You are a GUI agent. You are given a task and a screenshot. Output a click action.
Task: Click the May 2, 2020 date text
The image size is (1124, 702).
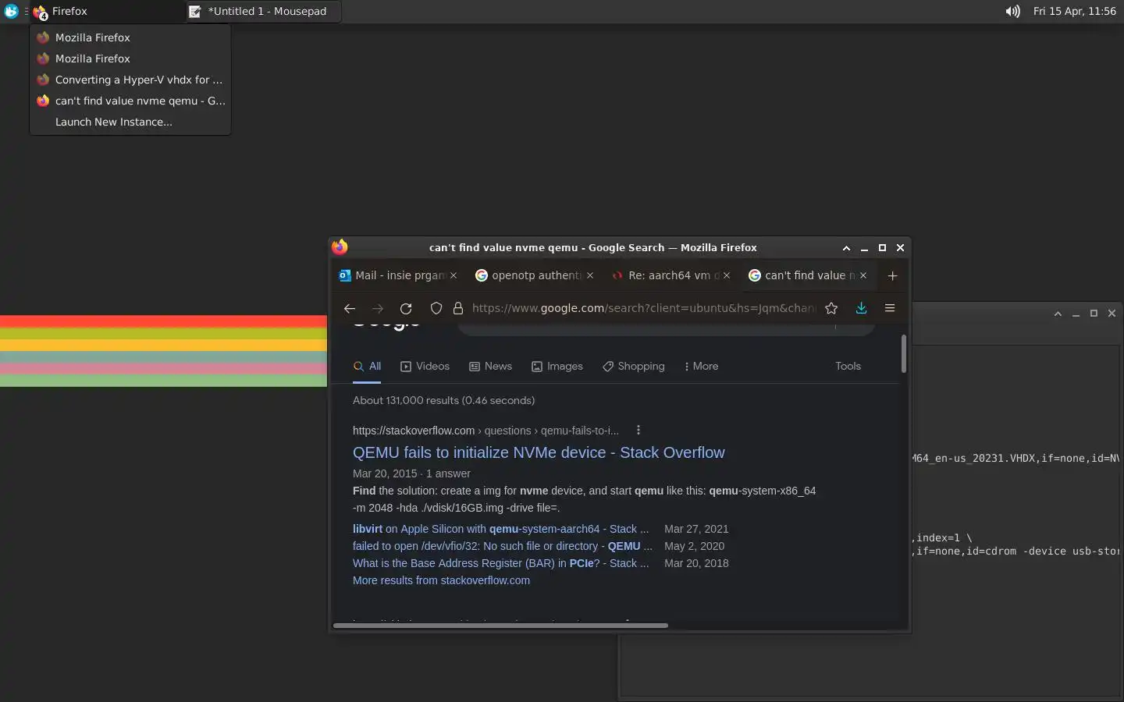tap(694, 546)
